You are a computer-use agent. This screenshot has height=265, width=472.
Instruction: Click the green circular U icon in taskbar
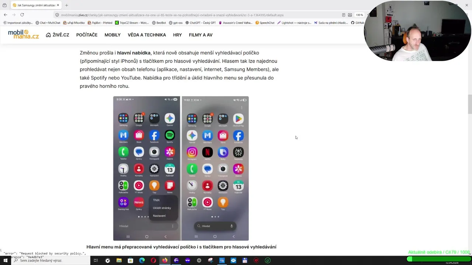pos(268,260)
